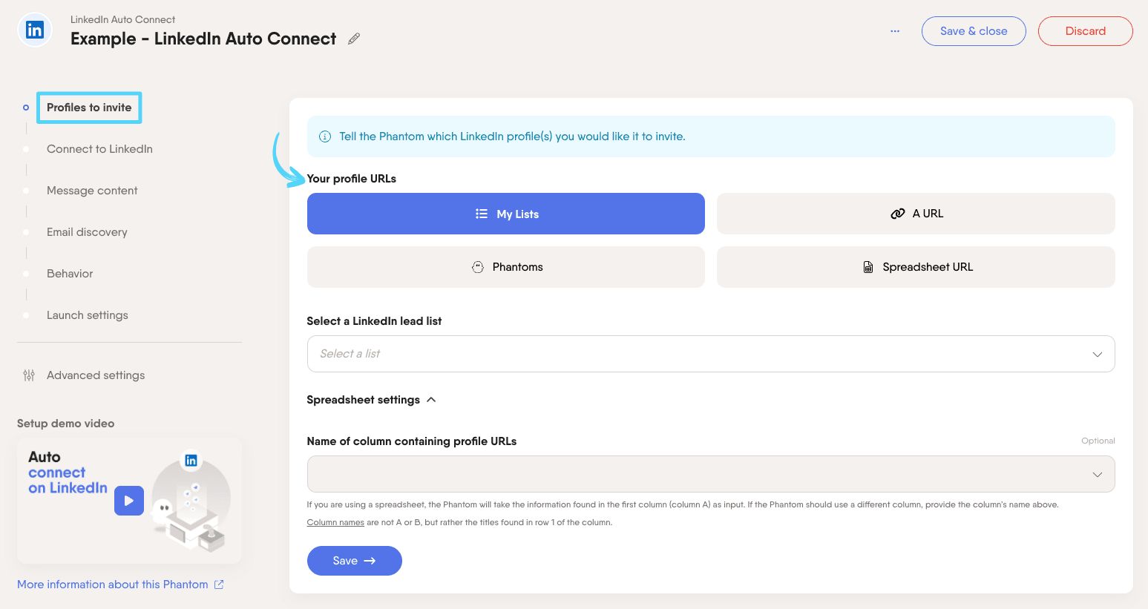Open the column name dropdown

point(710,474)
